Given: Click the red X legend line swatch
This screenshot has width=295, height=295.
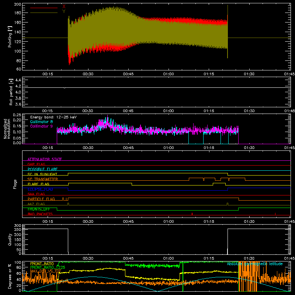Looking at the screenshot, I should pos(44,8).
